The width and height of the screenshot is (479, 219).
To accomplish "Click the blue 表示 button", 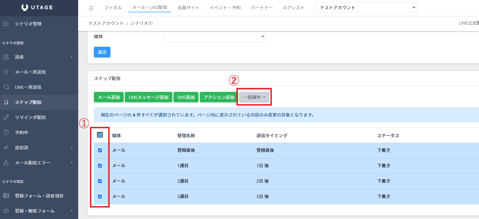I will click(x=102, y=52).
